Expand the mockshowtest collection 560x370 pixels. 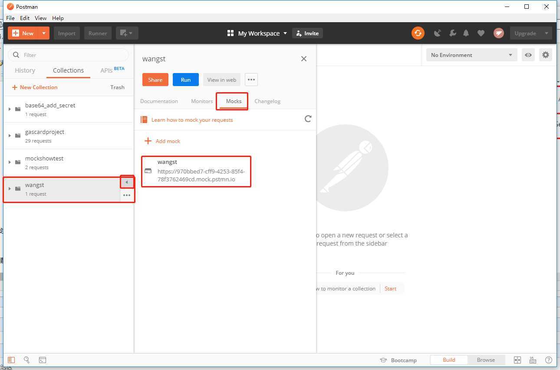point(10,162)
